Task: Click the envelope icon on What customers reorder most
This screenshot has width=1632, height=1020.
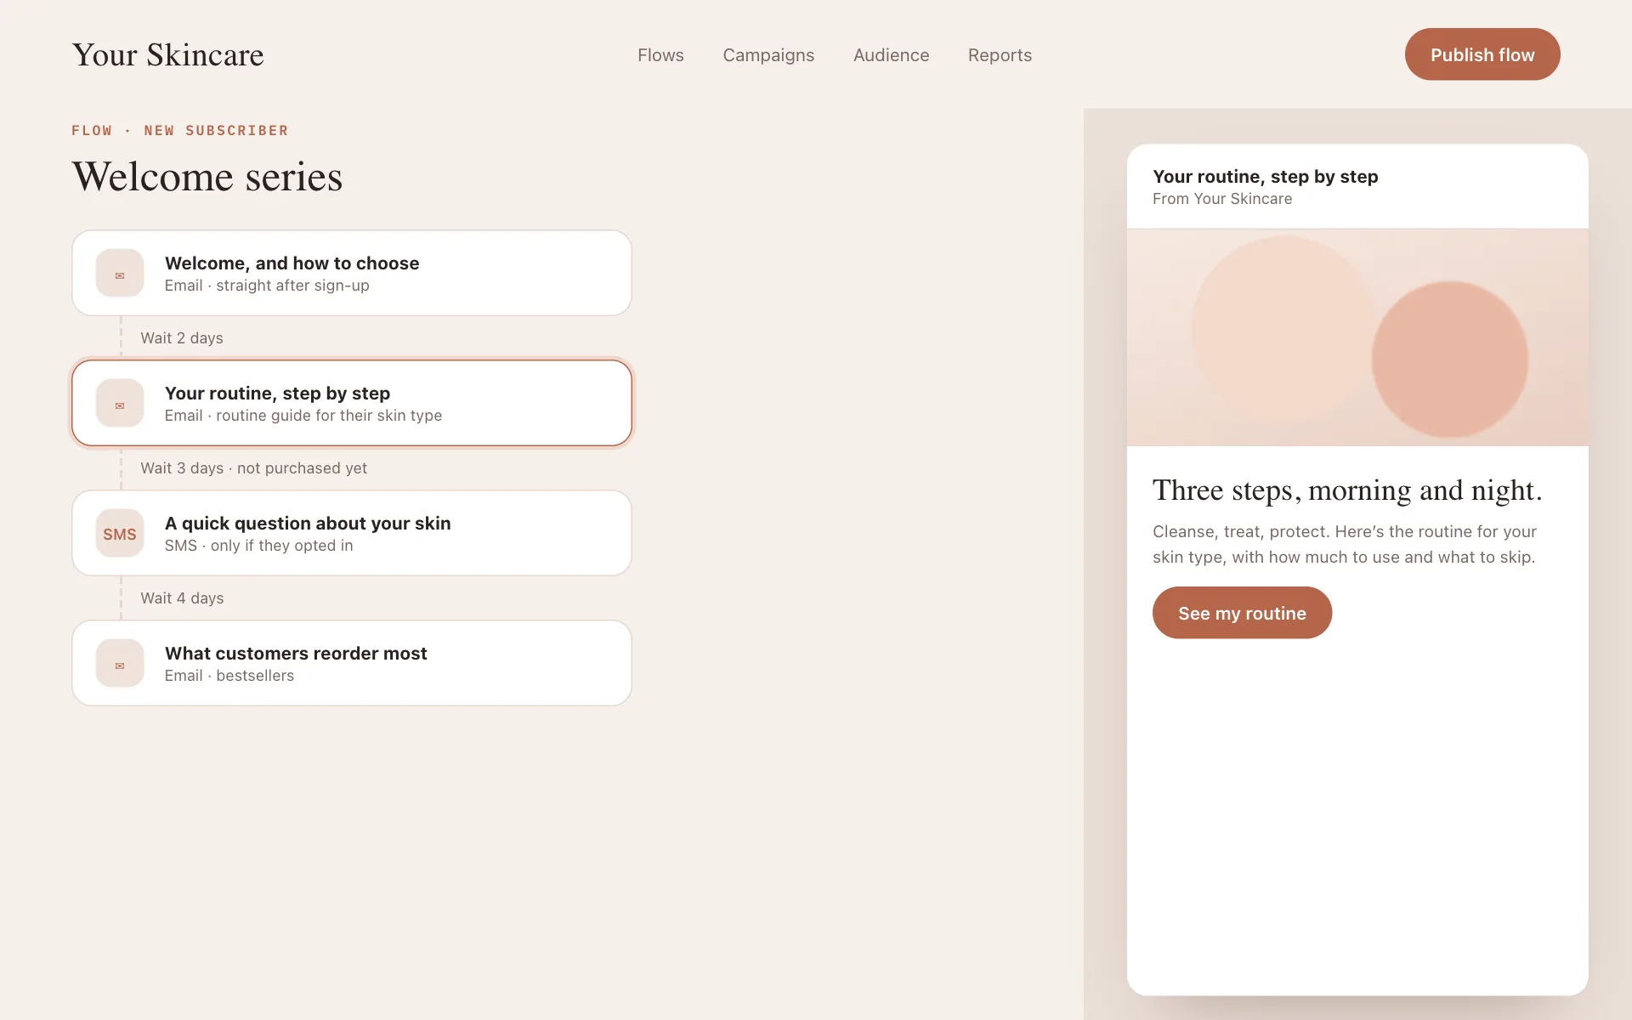Action: (120, 663)
